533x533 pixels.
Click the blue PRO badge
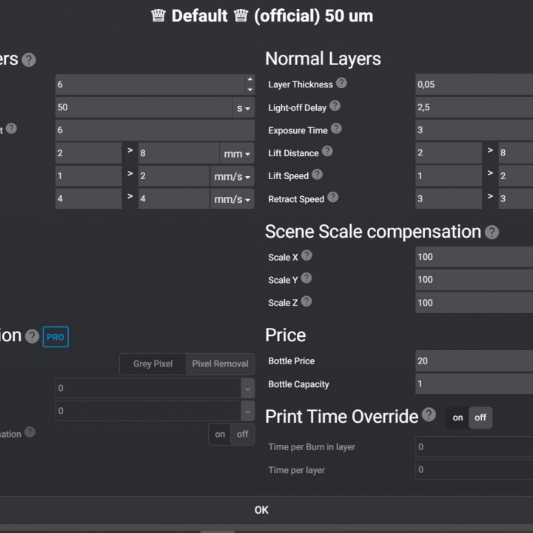pyautogui.click(x=56, y=337)
